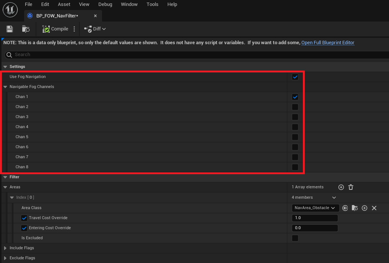Select the Area Class property label
Image resolution: width=389 pixels, height=263 pixels.
(x=32, y=208)
